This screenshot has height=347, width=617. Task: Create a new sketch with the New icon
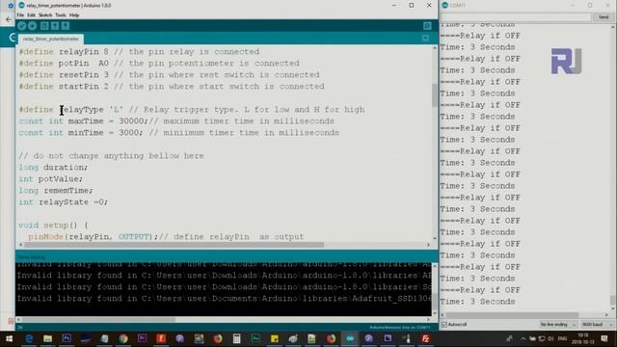pyautogui.click(x=44, y=26)
